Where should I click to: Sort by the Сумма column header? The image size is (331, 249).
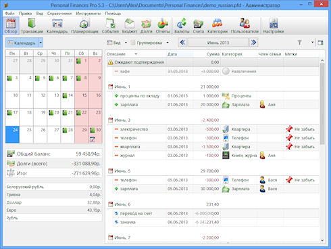coord(207,54)
